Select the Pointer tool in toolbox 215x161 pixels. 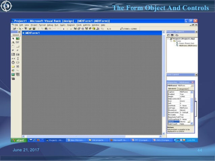click(x=13, y=39)
